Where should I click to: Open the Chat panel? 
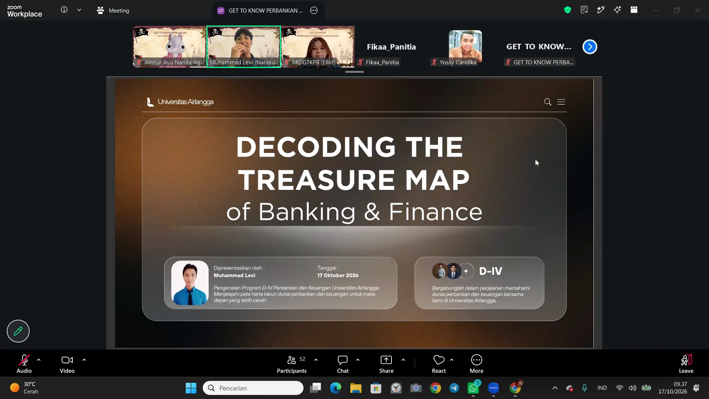pyautogui.click(x=343, y=364)
